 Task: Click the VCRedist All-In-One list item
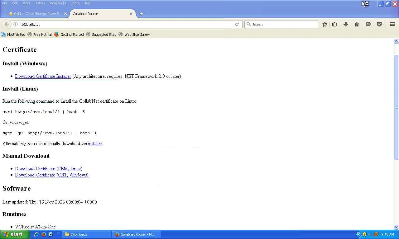coord(35,227)
